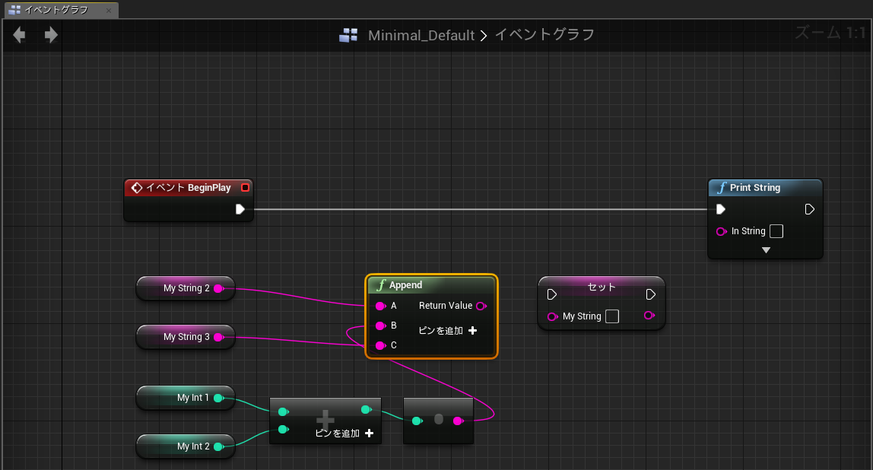Click Print String's execution output pin

tap(810, 209)
